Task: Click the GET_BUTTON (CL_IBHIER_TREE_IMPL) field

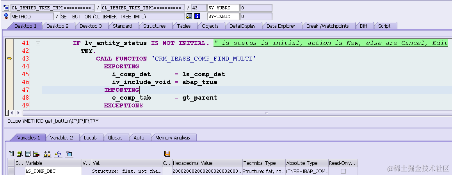Action: [122, 16]
